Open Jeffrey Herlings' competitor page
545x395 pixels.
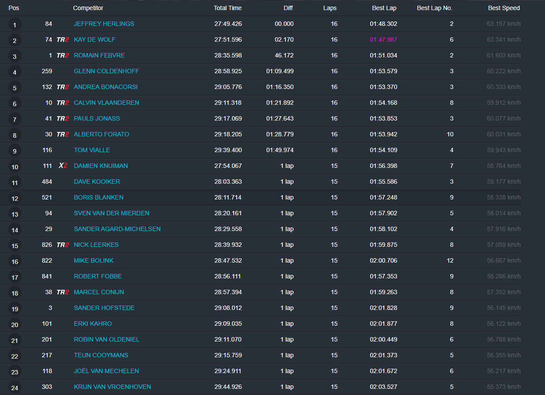click(104, 24)
